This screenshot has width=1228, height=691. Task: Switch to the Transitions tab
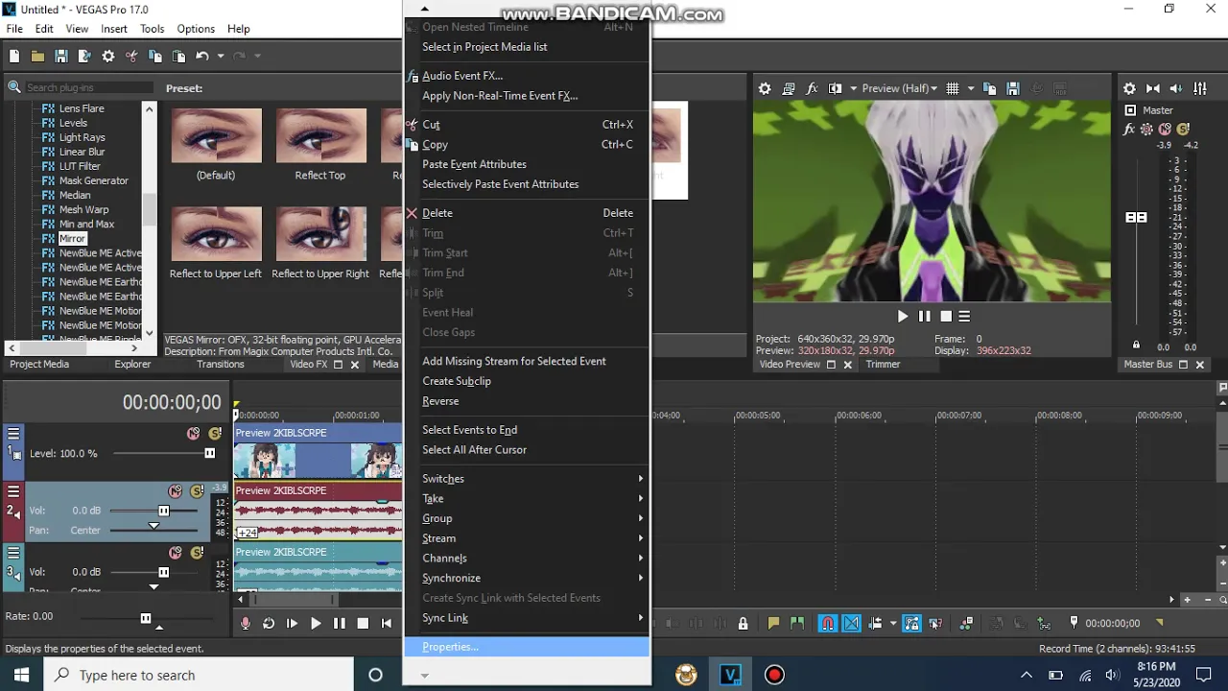tap(221, 365)
